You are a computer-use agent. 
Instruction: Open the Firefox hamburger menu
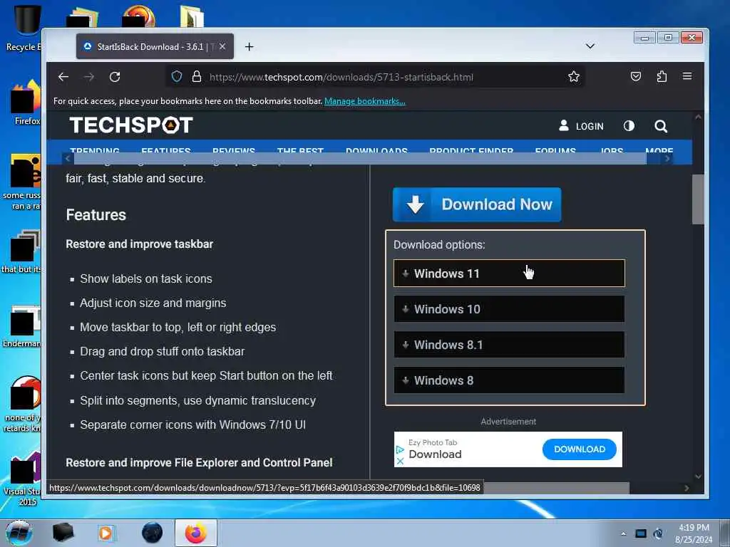(x=687, y=75)
